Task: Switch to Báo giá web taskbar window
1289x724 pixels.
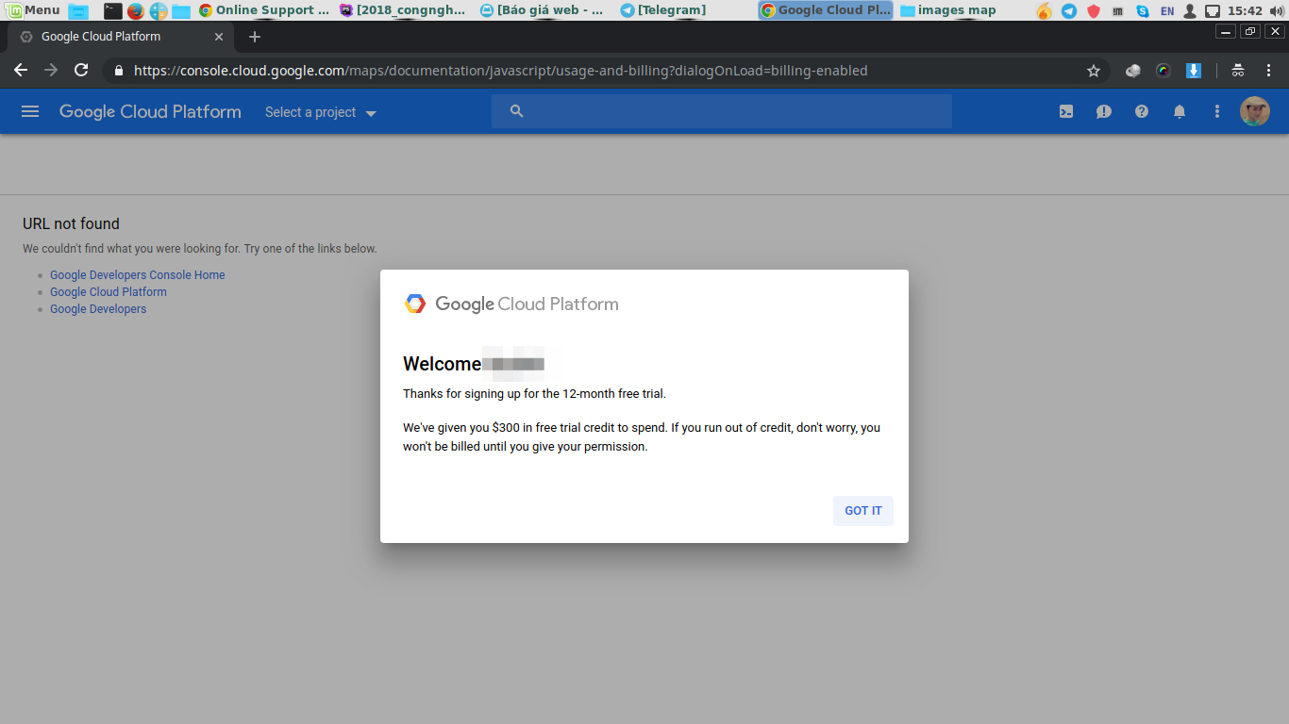Action: coord(542,10)
